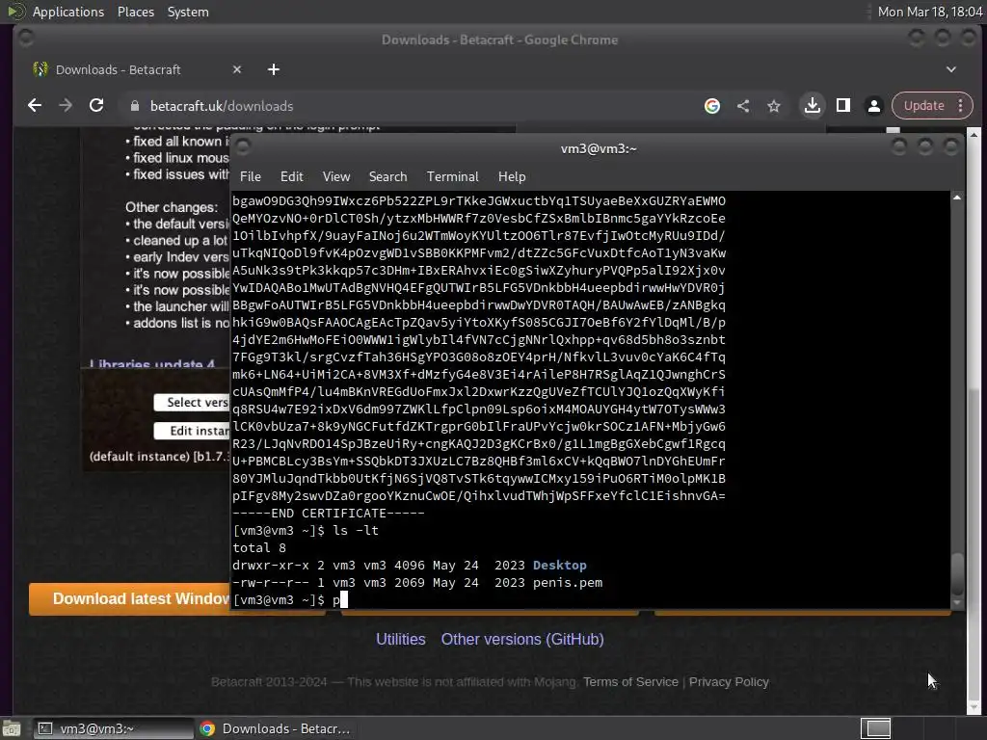The height and width of the screenshot is (740, 987).
Task: Open the Places menu
Action: pyautogui.click(x=135, y=12)
